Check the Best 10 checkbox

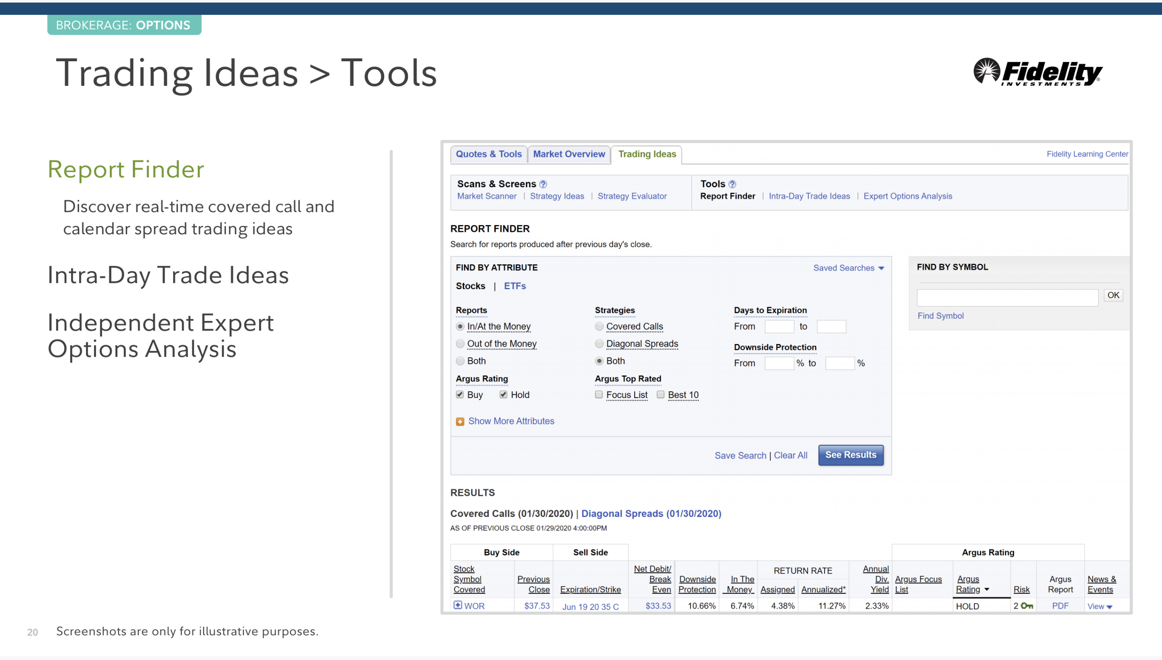[661, 394]
